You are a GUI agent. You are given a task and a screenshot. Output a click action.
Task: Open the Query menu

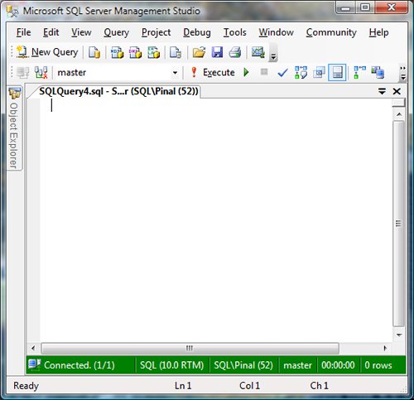click(x=116, y=32)
